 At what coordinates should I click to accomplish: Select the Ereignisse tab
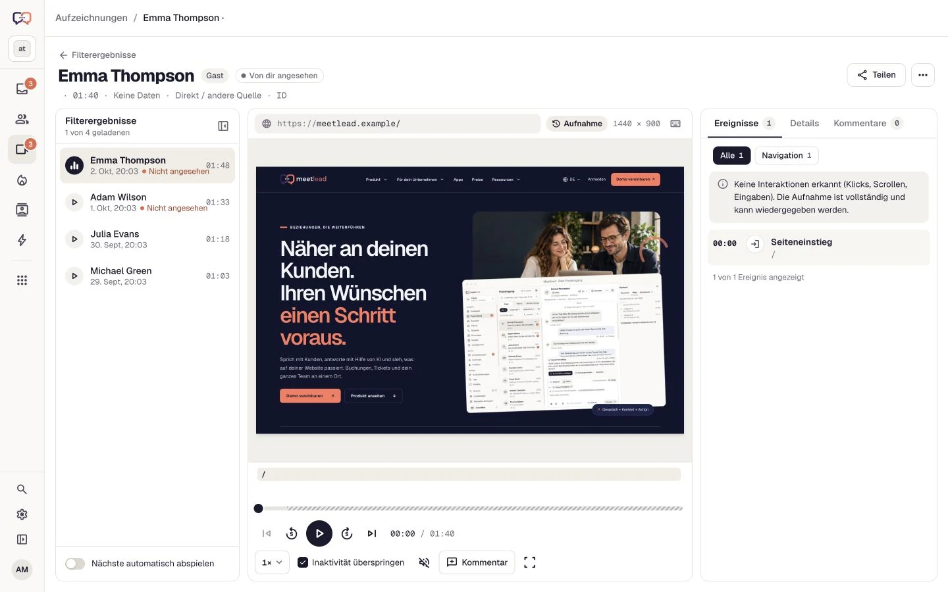click(x=744, y=124)
